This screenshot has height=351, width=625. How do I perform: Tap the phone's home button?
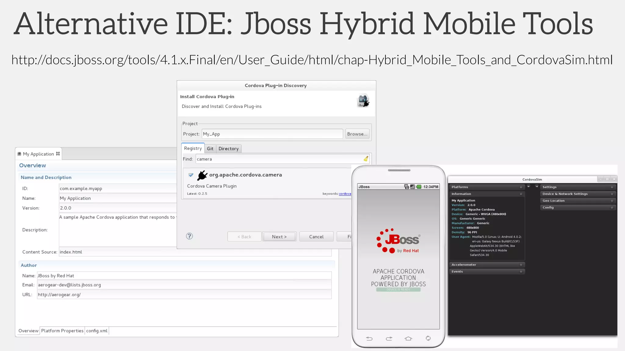408,339
